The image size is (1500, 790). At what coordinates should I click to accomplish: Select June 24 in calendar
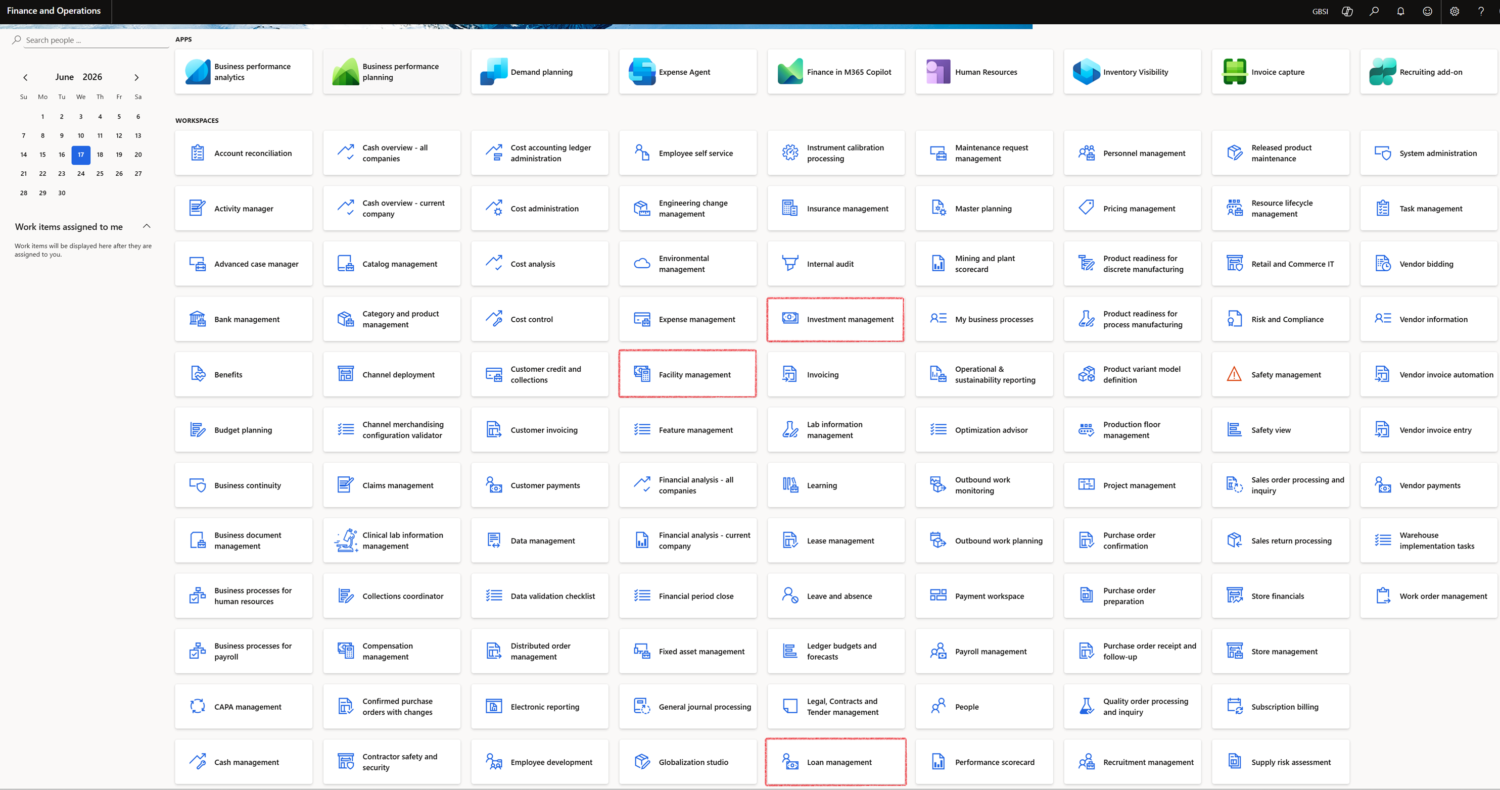81,173
